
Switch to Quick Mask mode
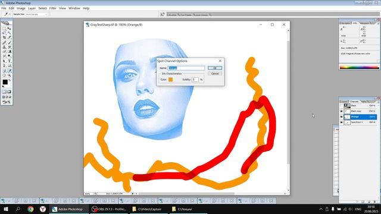(10, 92)
